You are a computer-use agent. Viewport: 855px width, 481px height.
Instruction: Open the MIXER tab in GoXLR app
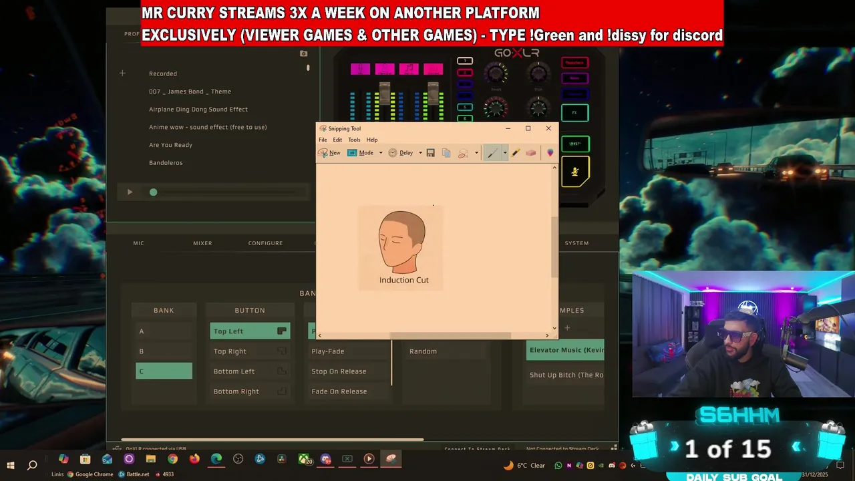coord(202,243)
